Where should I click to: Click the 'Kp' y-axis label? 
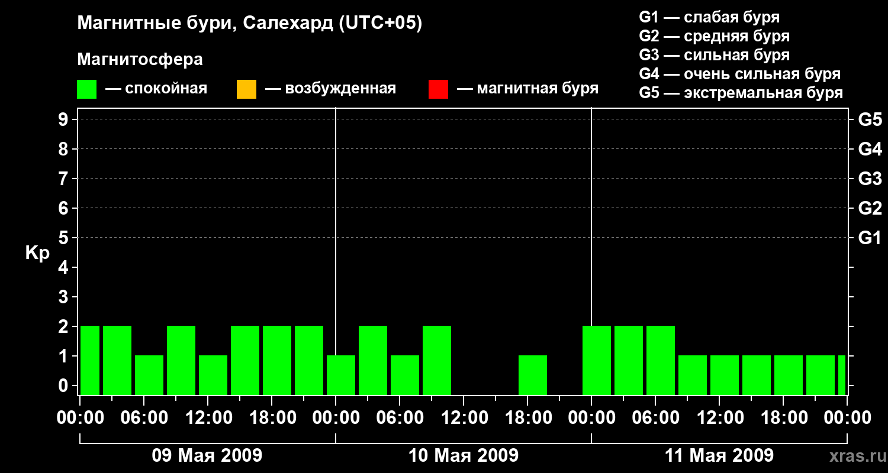pyautogui.click(x=37, y=253)
